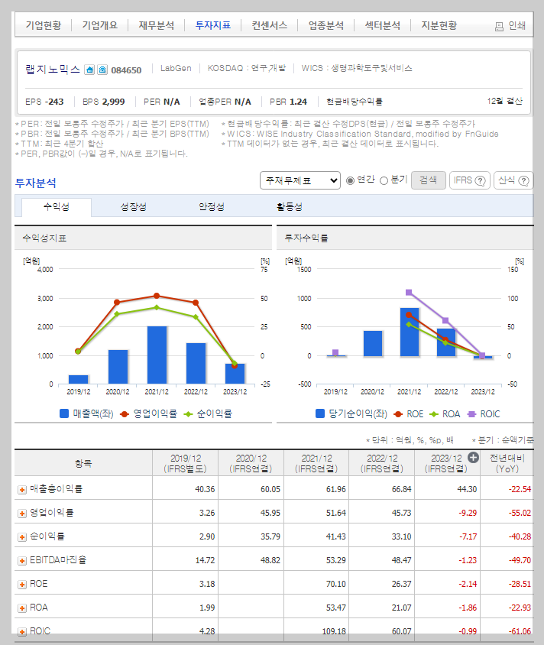Toggle ROIC legend marker in chart
544x645 pixels.
(x=471, y=413)
